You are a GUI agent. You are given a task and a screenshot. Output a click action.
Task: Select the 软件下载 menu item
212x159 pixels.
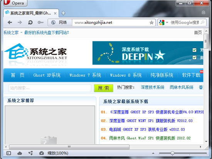(x=191, y=75)
